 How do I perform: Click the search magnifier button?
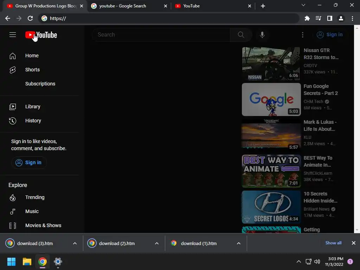[241, 35]
